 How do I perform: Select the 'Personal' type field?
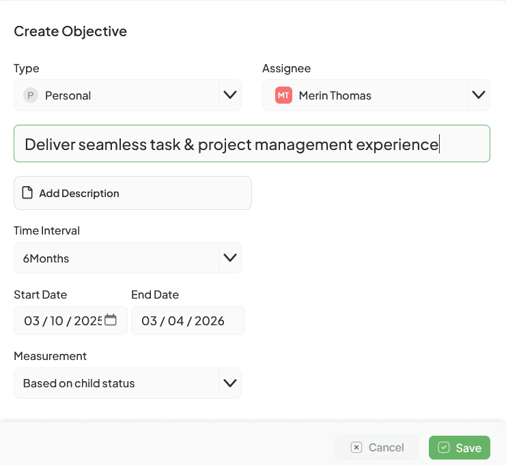[116, 95]
